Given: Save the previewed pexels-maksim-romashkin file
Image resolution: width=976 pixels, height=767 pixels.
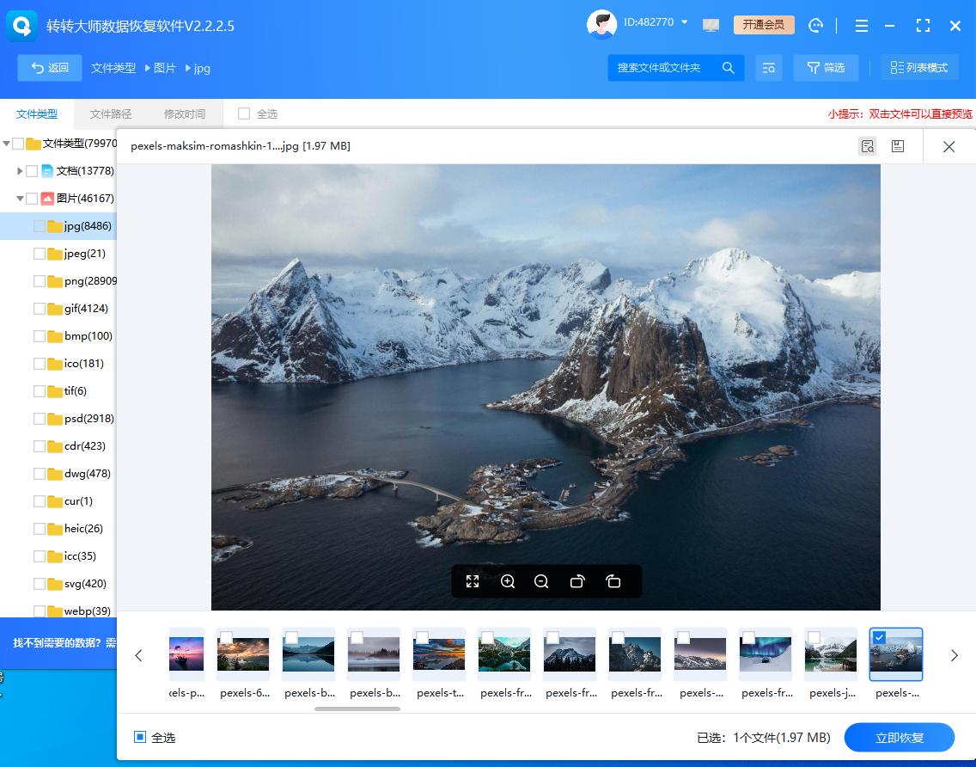Looking at the screenshot, I should point(898,146).
